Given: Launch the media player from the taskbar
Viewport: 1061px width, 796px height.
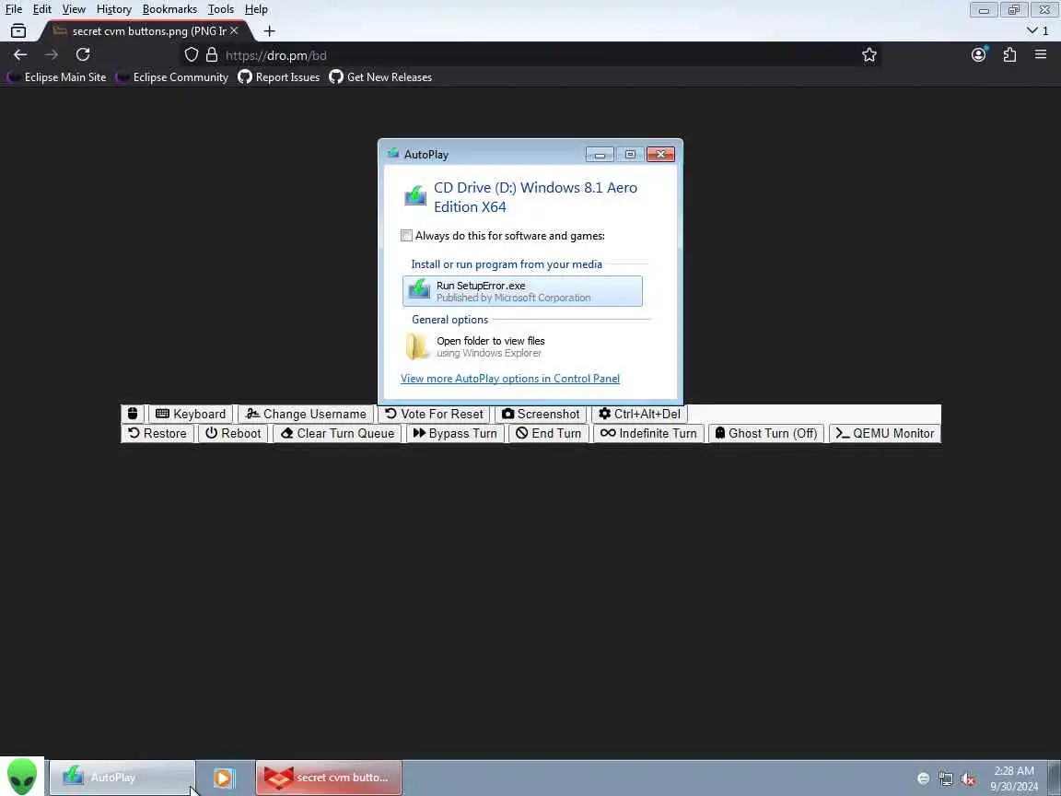Looking at the screenshot, I should pos(224,778).
